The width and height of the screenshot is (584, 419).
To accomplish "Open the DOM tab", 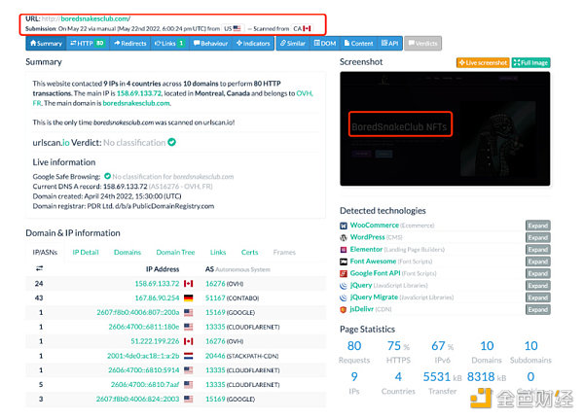I will (x=325, y=44).
